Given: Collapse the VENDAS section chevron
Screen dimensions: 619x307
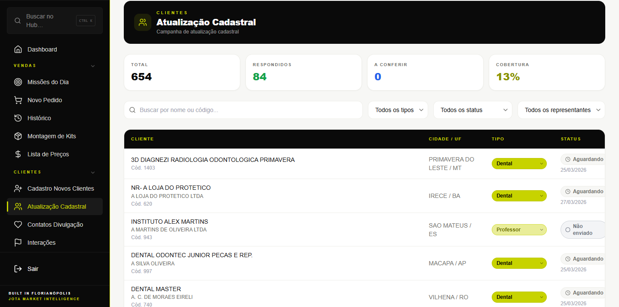Looking at the screenshot, I should [93, 66].
